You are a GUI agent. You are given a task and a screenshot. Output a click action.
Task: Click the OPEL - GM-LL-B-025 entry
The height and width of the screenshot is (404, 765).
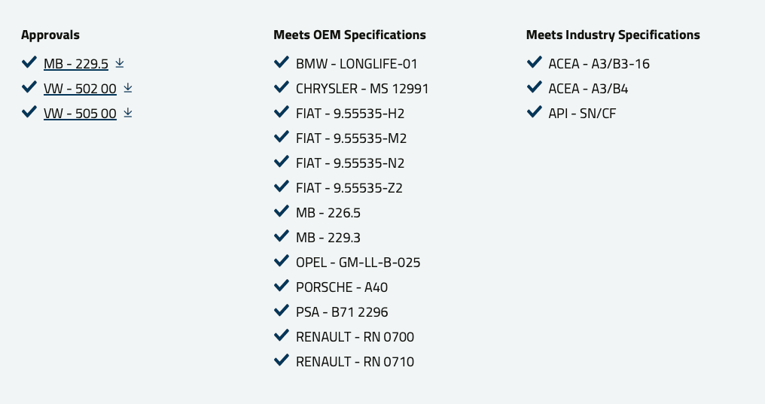[358, 263]
